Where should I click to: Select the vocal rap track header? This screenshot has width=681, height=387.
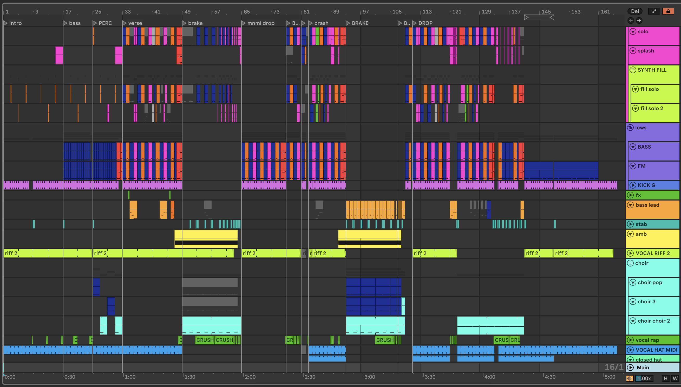(647, 340)
